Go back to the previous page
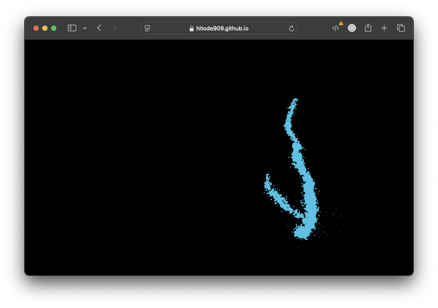This screenshot has height=308, width=438. pos(99,28)
